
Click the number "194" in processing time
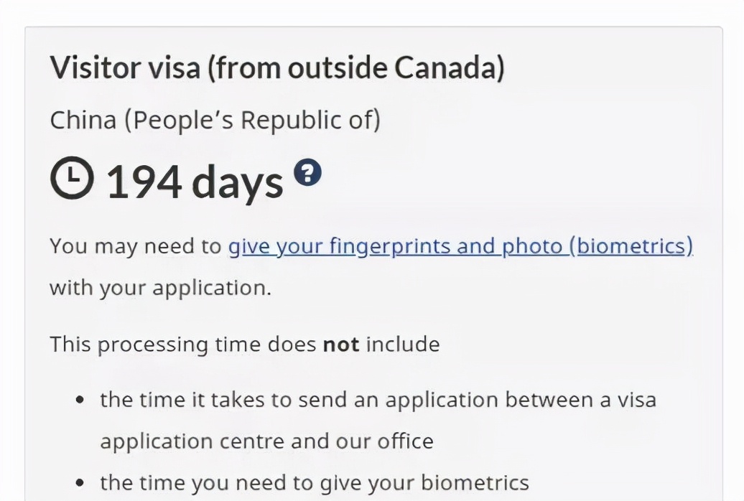coord(144,181)
